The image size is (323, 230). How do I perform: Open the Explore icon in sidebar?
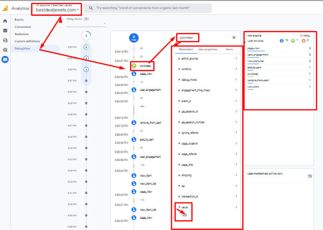coord(5,40)
